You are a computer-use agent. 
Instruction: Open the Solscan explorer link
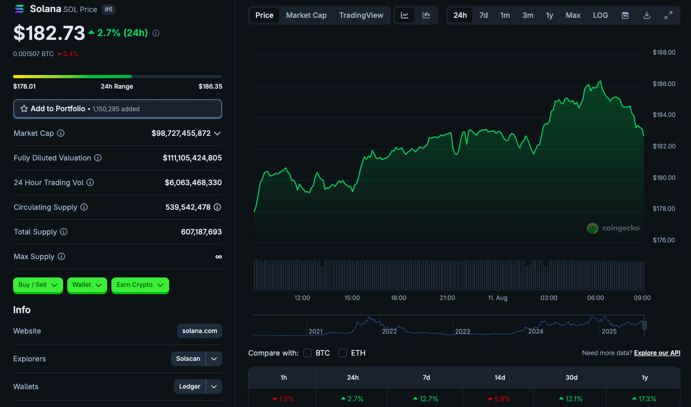[188, 359]
